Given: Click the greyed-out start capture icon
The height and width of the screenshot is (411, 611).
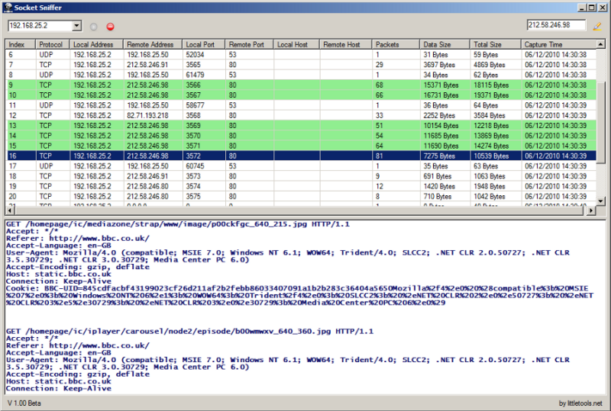Looking at the screenshot, I should (x=94, y=26).
